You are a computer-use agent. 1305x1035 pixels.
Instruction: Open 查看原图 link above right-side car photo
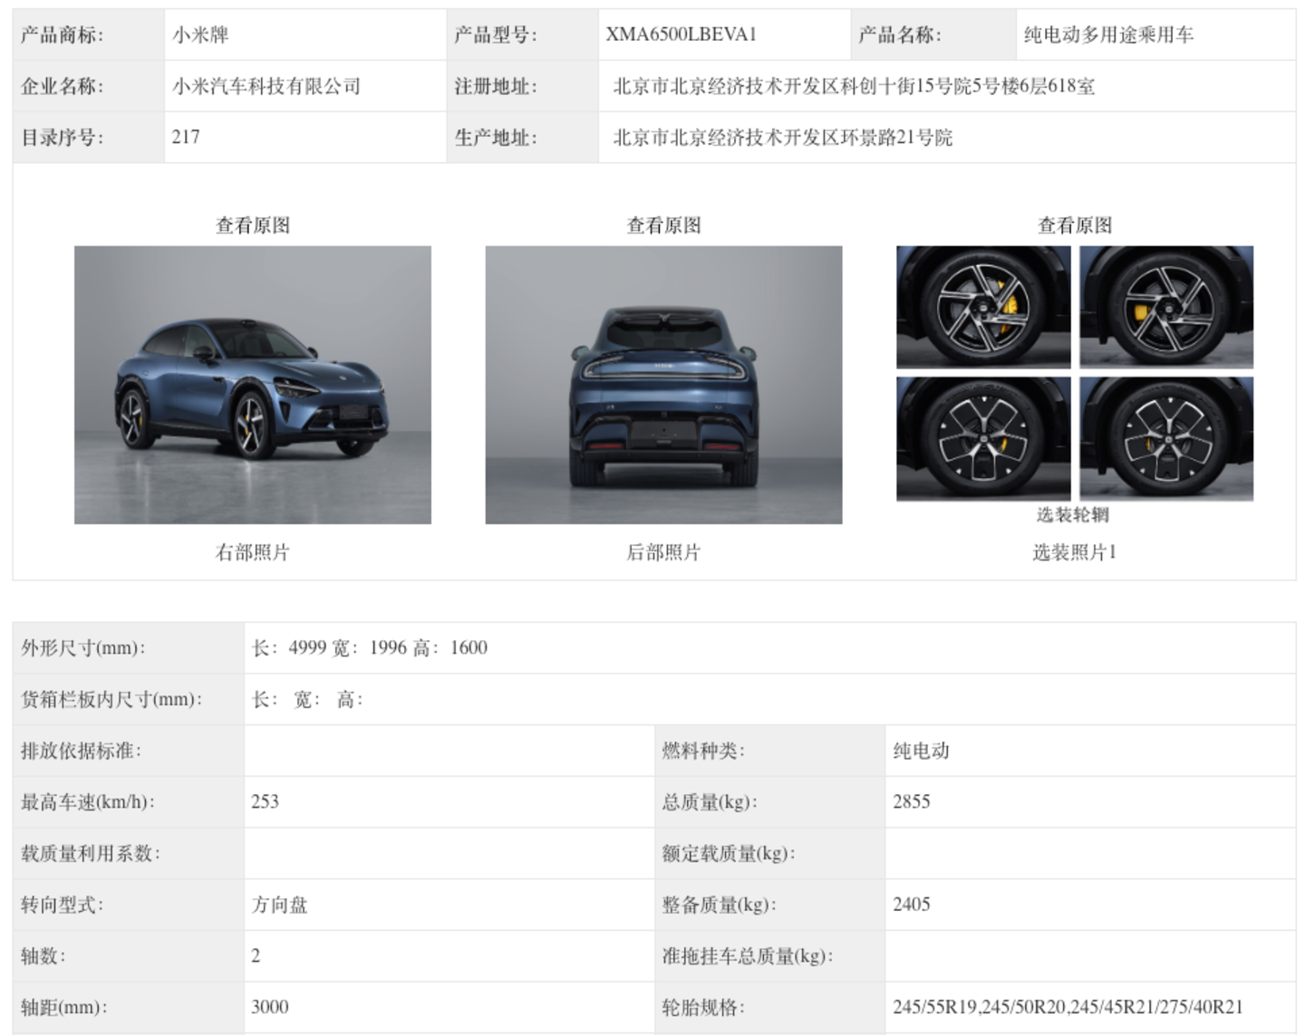coord(252,225)
